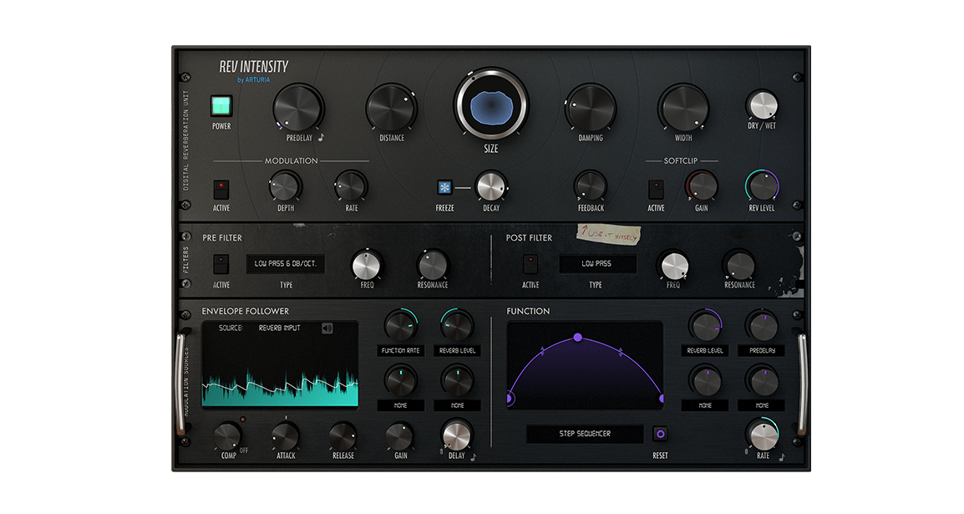
Task: Toggle the Softclip Active switch
Action: point(656,190)
